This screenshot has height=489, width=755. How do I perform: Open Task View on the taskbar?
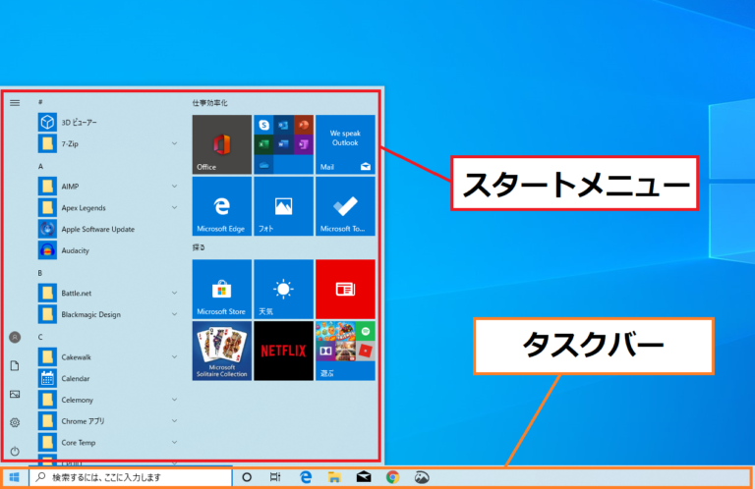click(275, 477)
